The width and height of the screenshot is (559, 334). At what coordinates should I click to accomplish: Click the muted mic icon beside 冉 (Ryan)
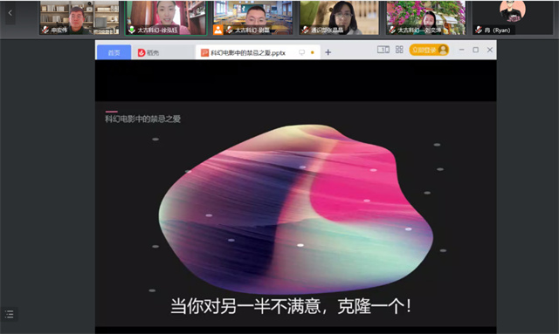coord(479,30)
